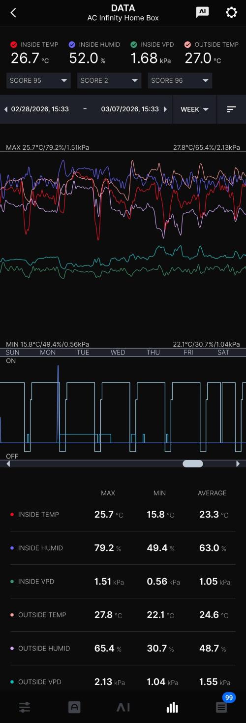Click the 99 notification badge
246x723 pixels.
pyautogui.click(x=229, y=697)
